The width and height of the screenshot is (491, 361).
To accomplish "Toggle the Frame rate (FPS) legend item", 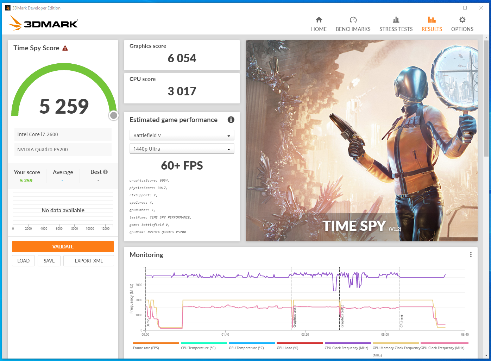I will pyautogui.click(x=156, y=346).
